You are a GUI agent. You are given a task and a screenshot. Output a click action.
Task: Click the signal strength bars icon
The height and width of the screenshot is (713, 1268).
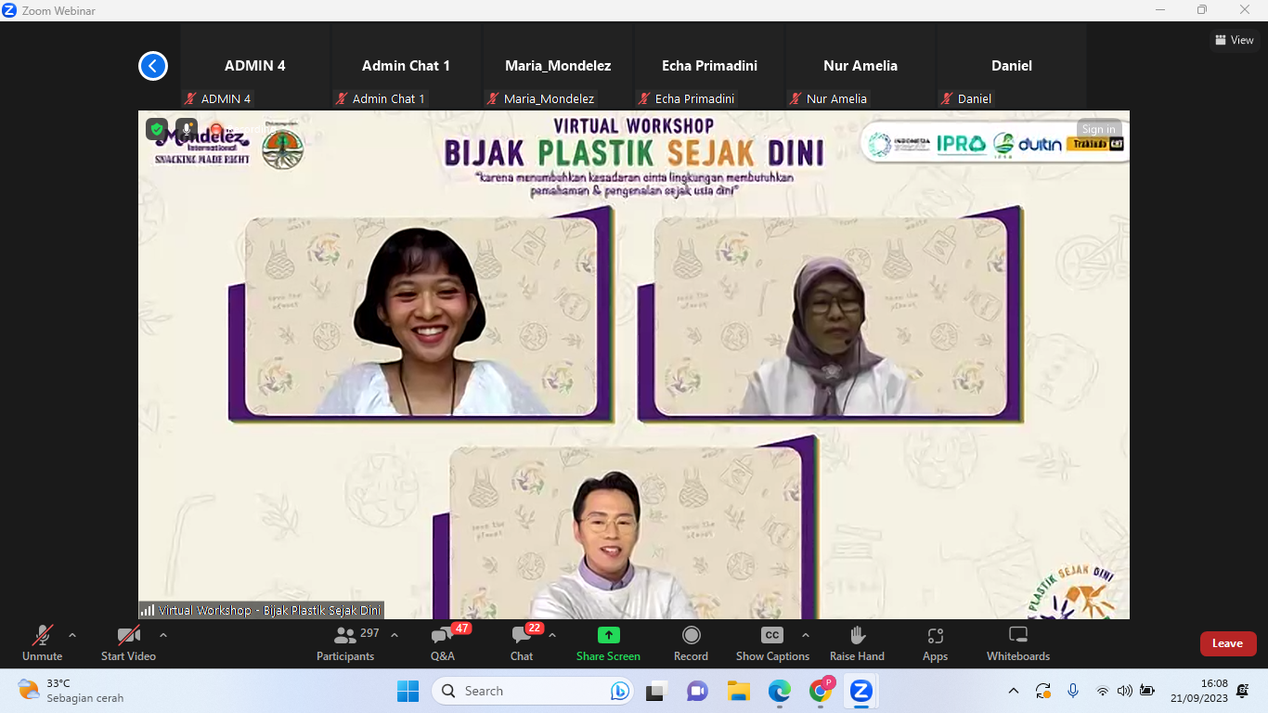148,610
